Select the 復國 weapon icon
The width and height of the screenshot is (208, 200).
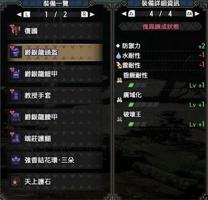(x=16, y=30)
